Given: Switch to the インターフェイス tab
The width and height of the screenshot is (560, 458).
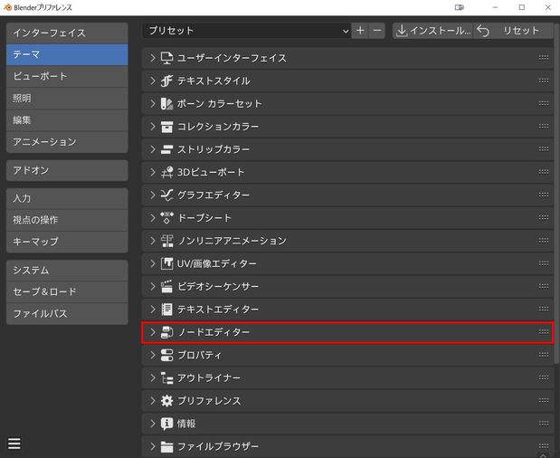Looking at the screenshot, I should coord(67,33).
